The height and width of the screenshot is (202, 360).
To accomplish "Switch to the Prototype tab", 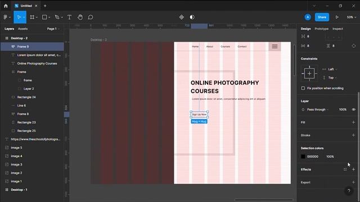I will pos(321,29).
